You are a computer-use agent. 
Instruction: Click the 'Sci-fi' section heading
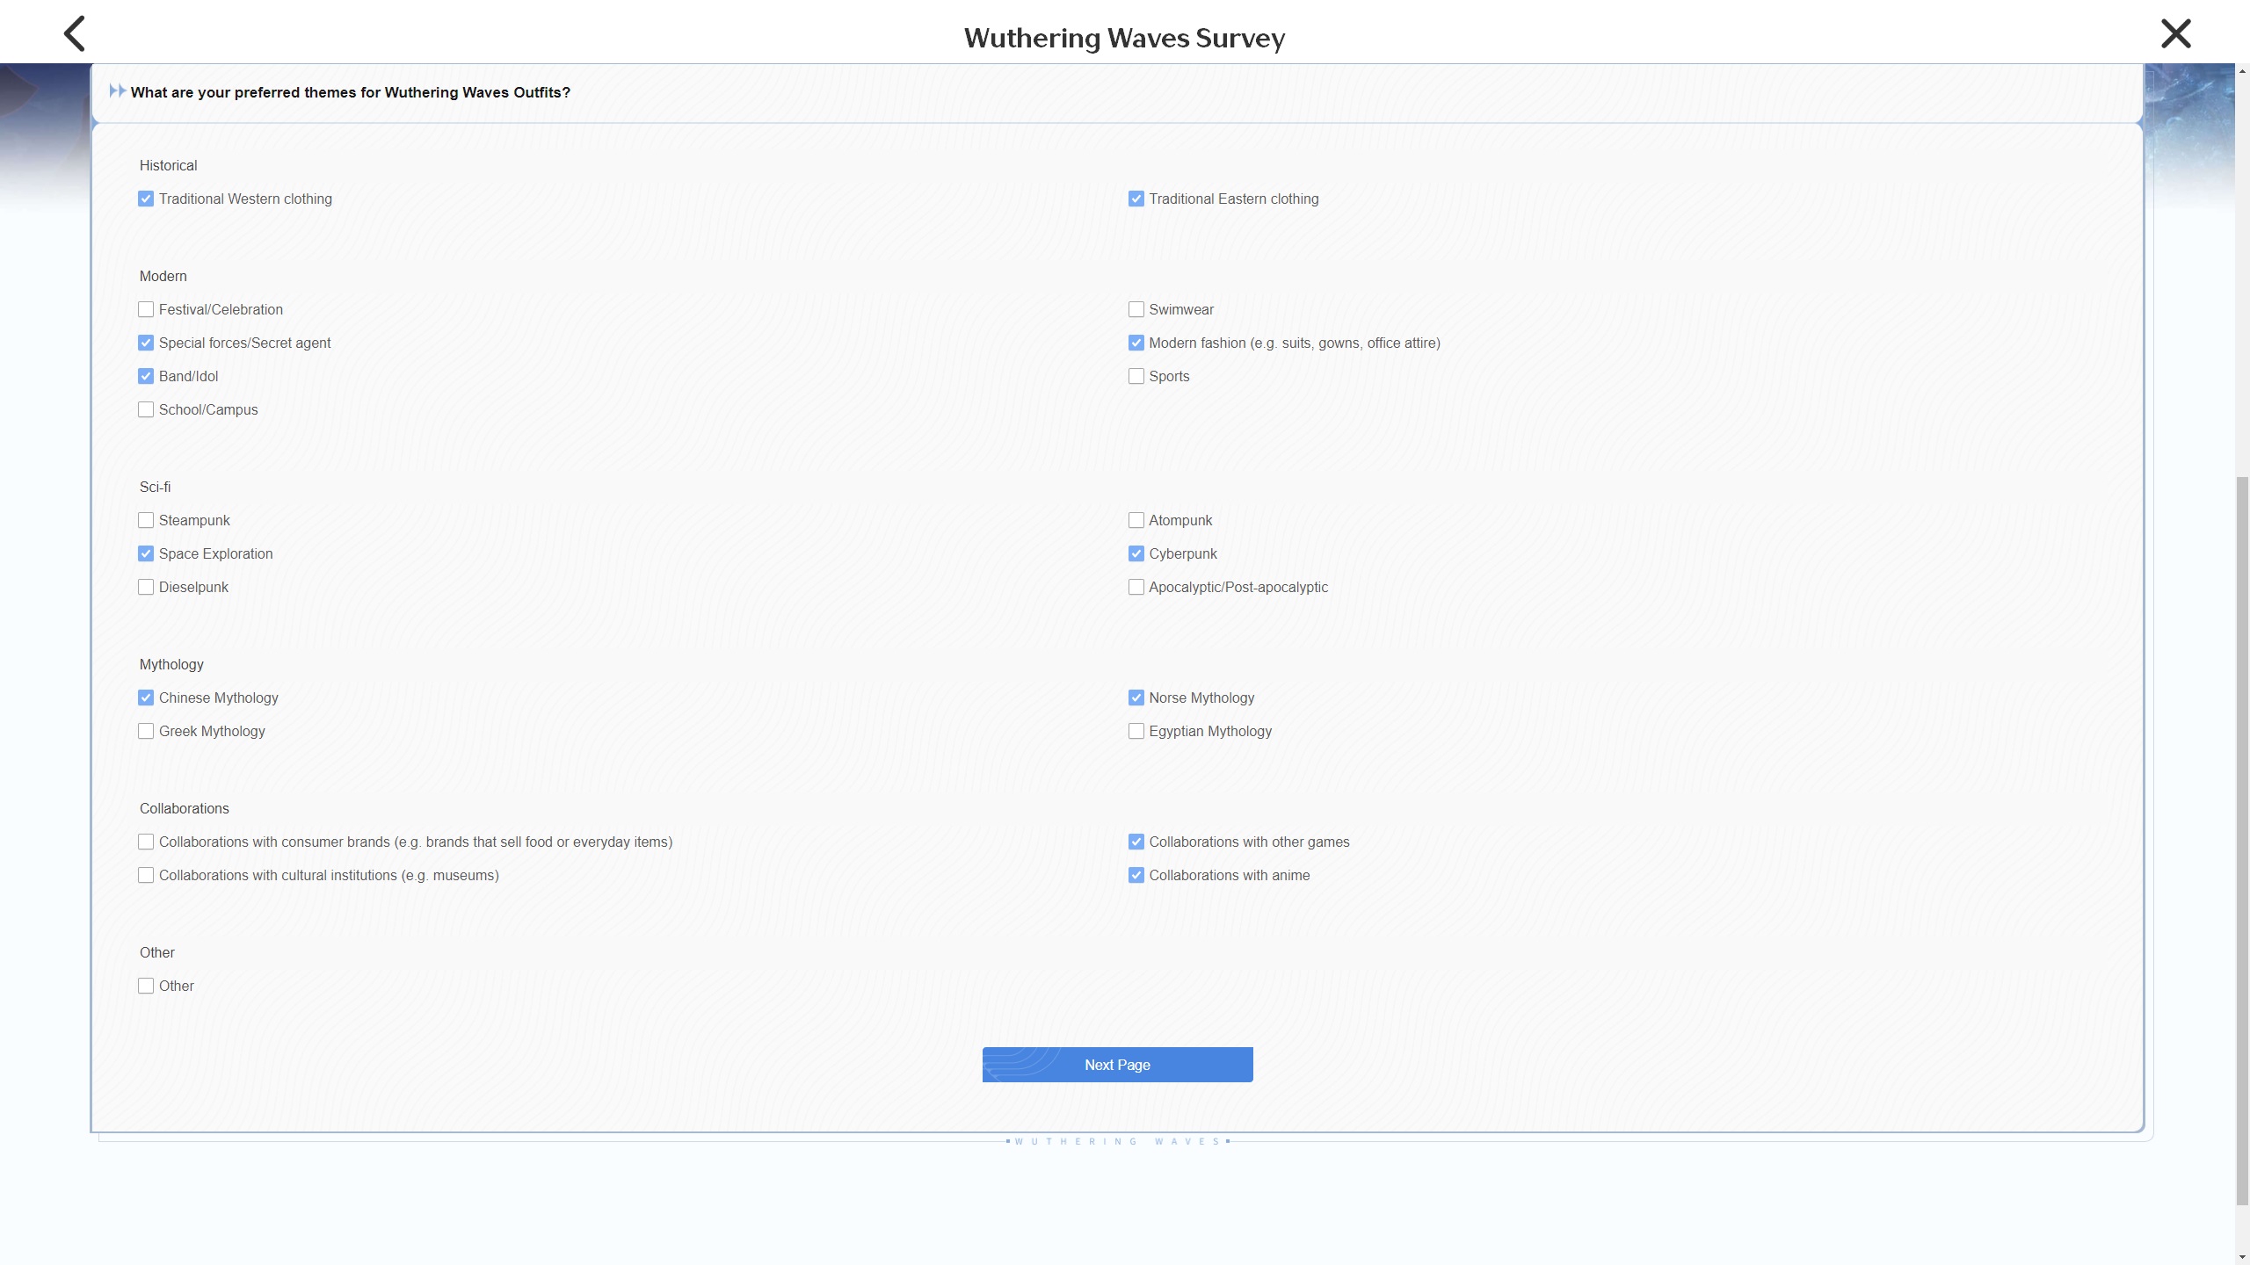pos(155,487)
